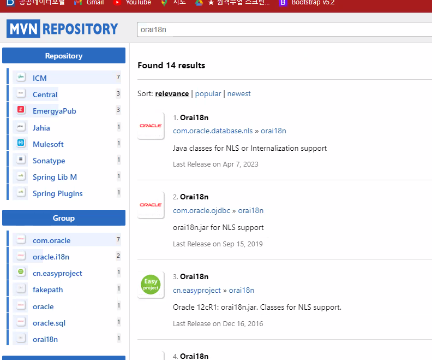Screen dimensions: 432x360
Task: Click the Repository panel header
Action: point(64,56)
